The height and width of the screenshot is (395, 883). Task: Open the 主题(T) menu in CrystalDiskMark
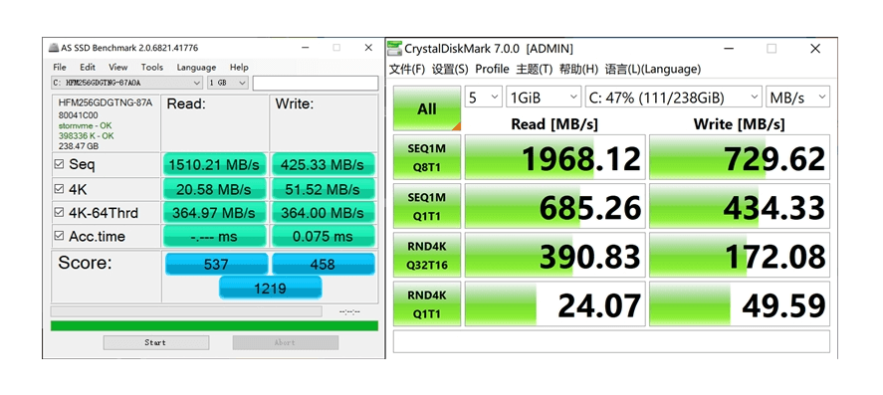tap(535, 70)
